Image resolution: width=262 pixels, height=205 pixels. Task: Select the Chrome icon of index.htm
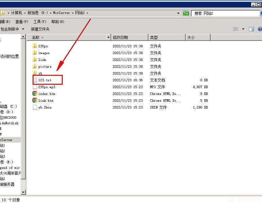point(34,93)
